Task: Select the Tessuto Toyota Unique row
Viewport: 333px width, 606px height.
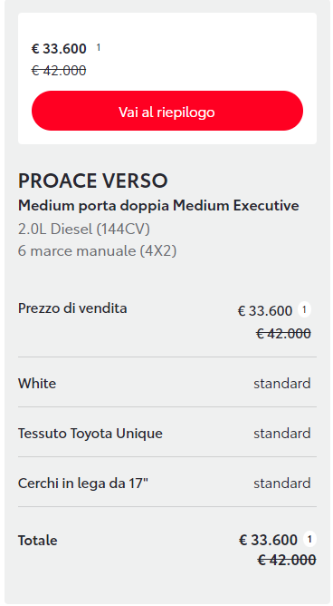Action: pos(167,433)
